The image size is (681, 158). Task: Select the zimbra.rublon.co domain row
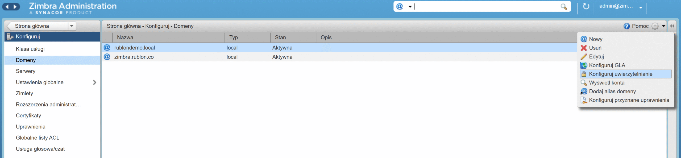(134, 57)
